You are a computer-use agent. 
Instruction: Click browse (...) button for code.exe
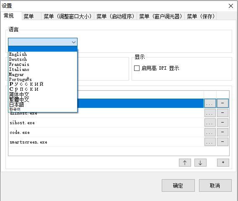(x=210, y=132)
